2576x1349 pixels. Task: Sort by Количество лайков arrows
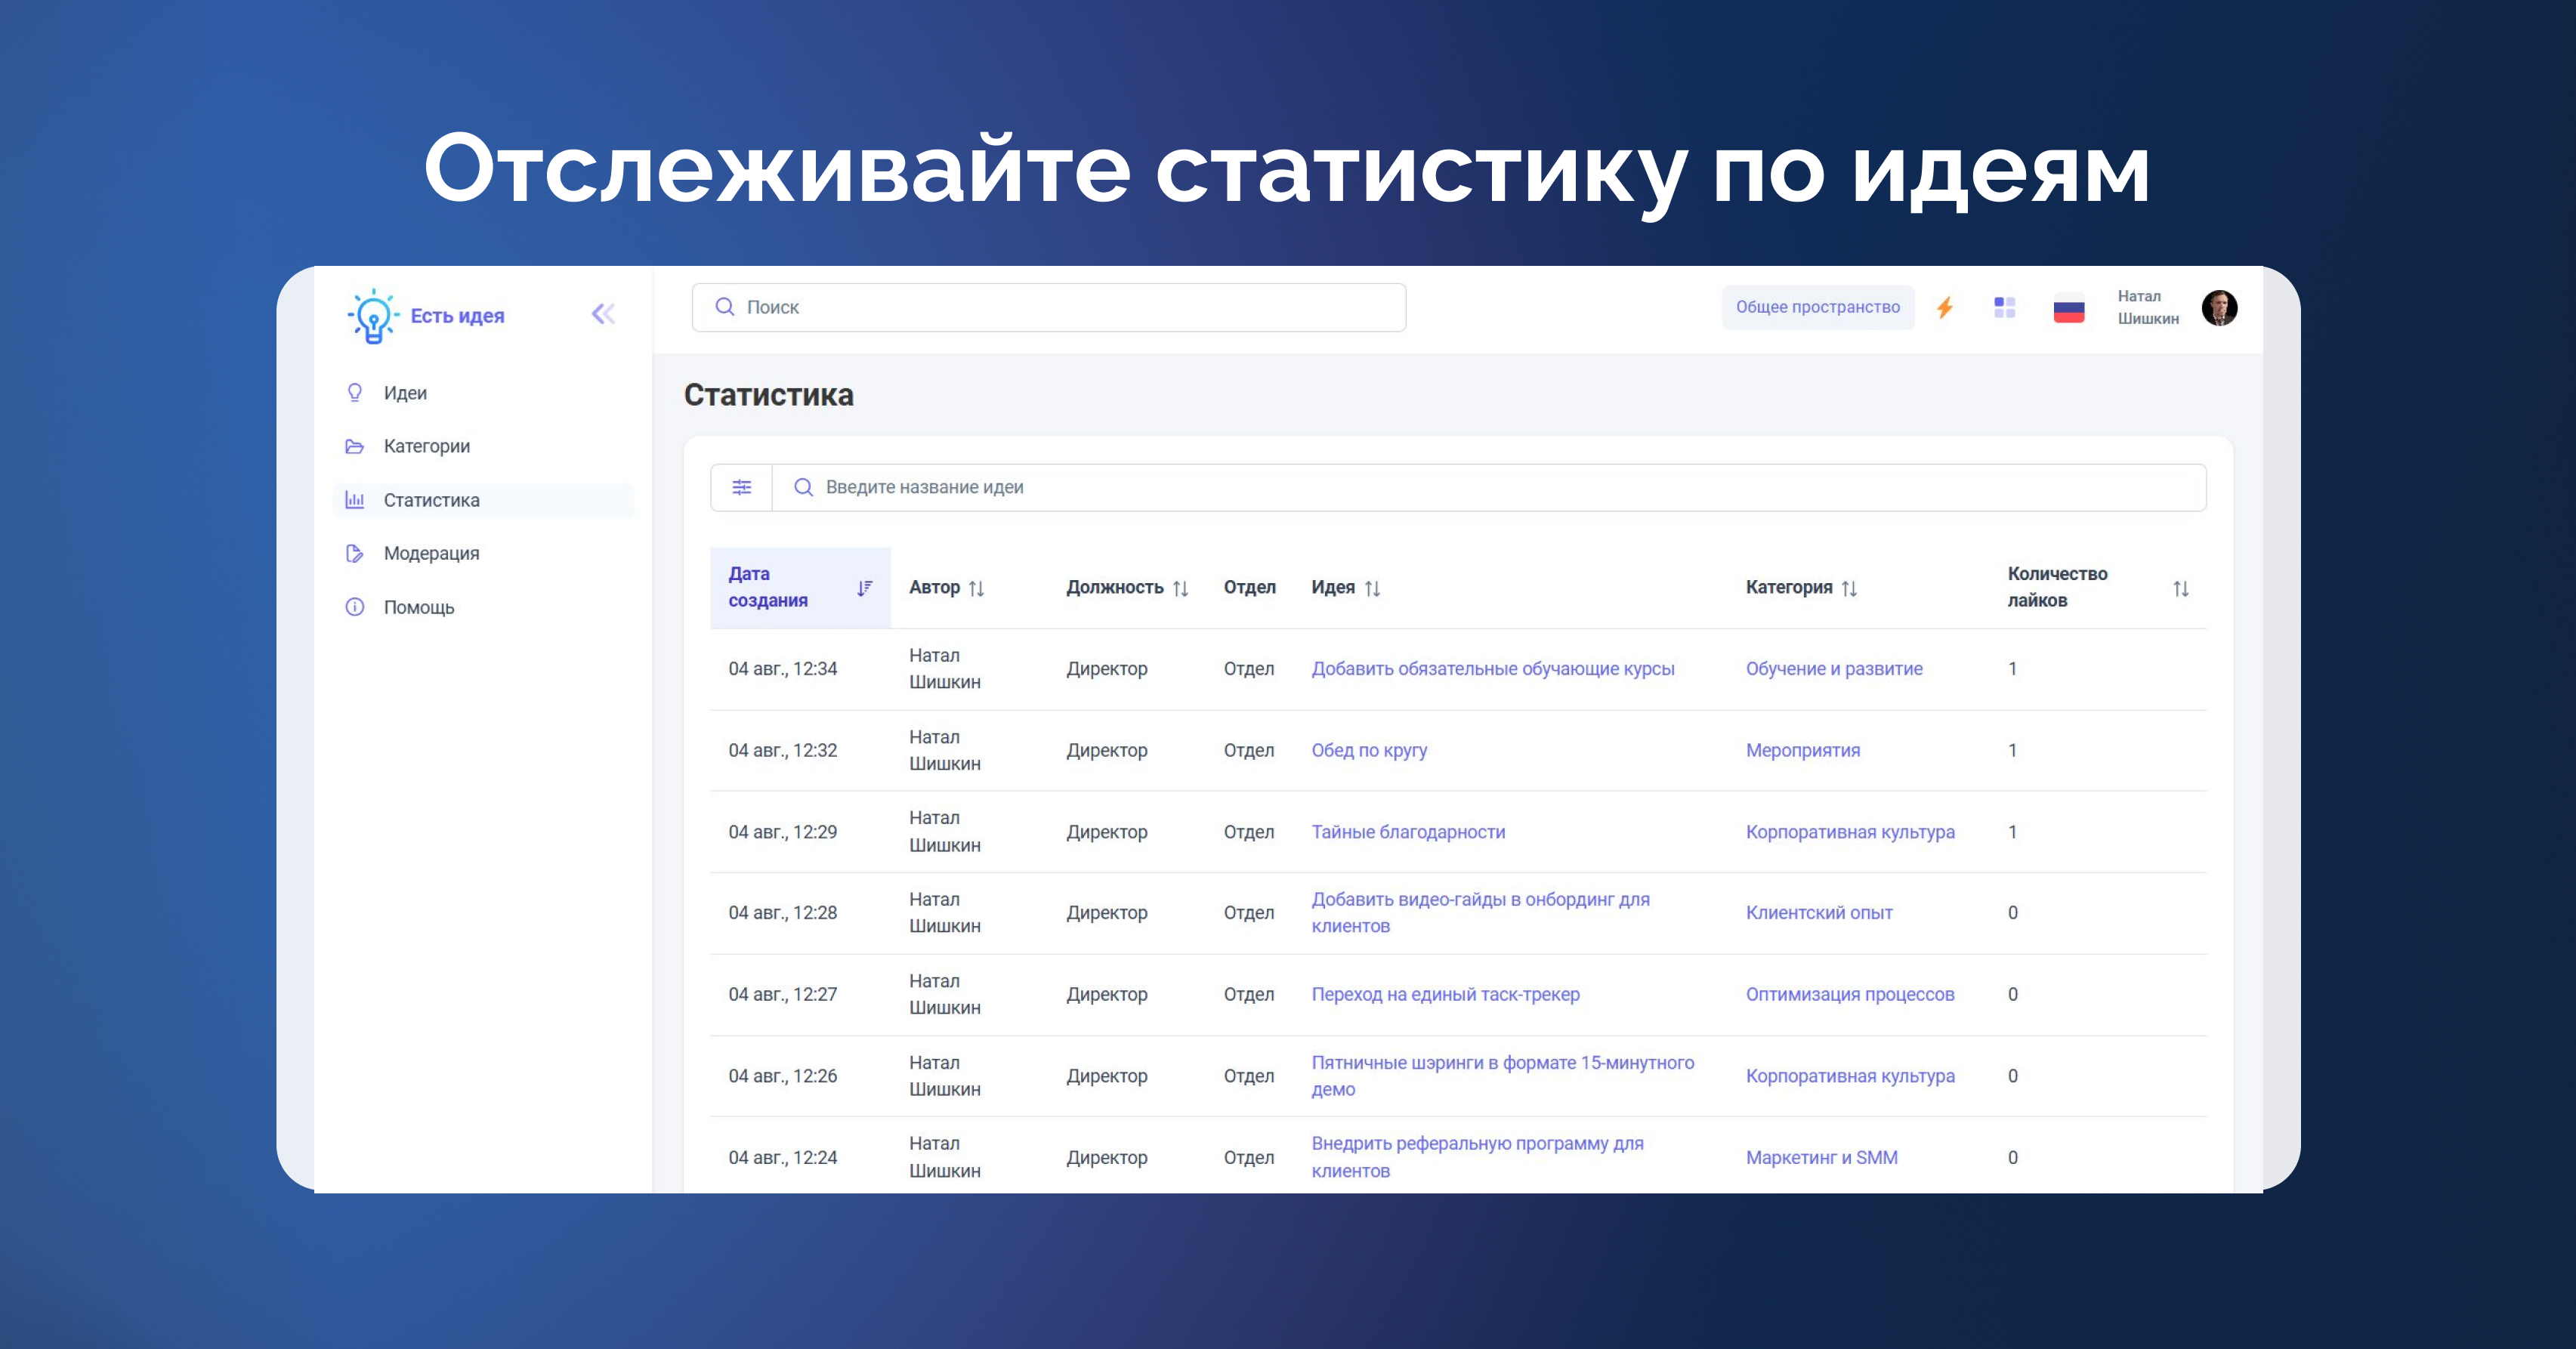tap(2181, 588)
